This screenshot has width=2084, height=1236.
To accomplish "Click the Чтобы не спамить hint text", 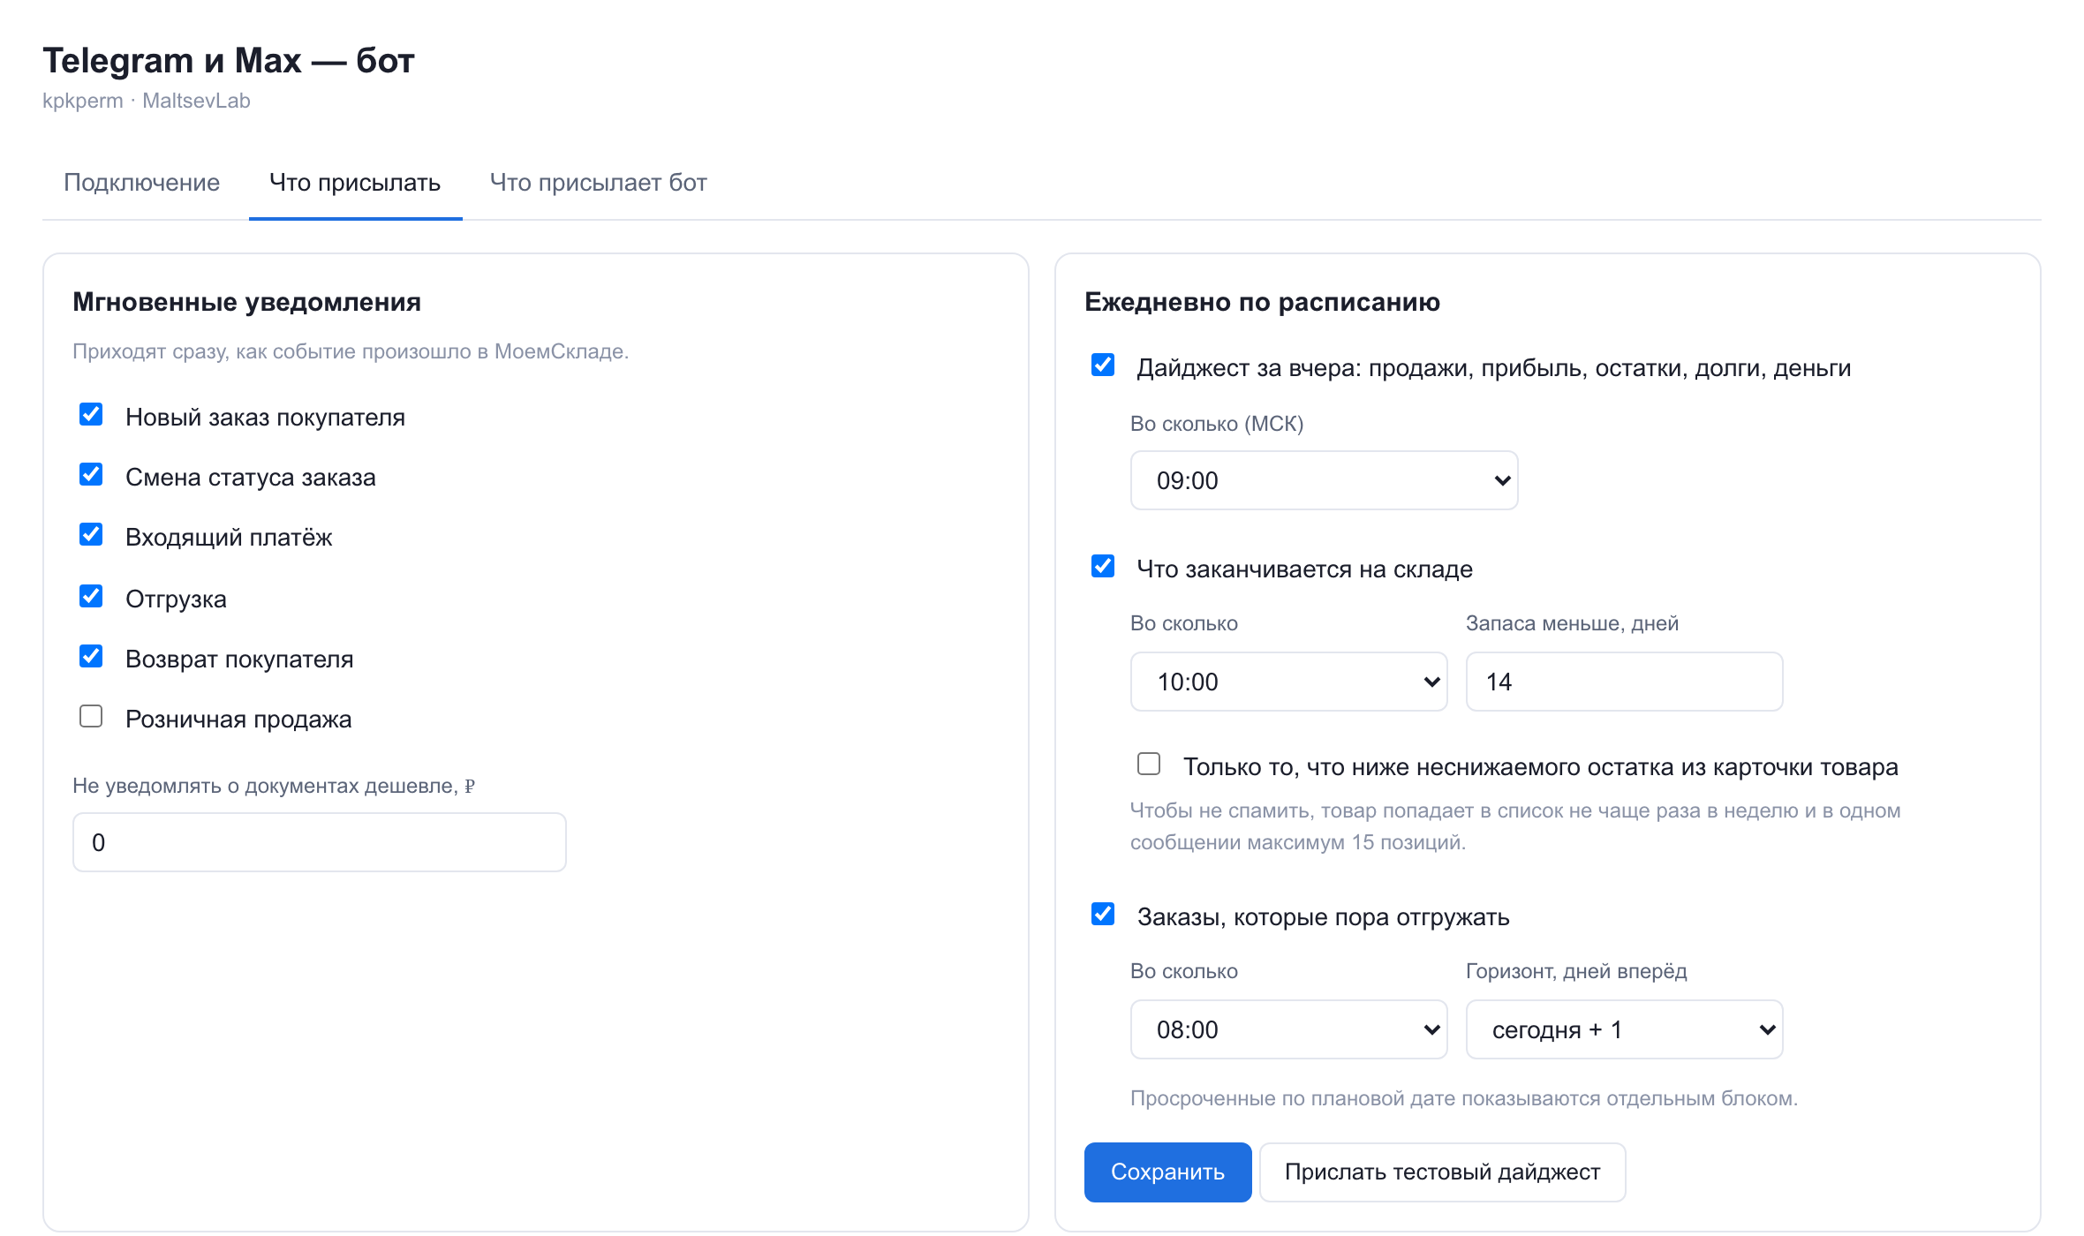I will [x=1515, y=826].
